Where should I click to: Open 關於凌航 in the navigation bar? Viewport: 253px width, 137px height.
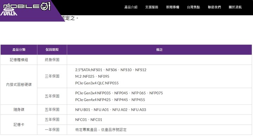click(235, 7)
